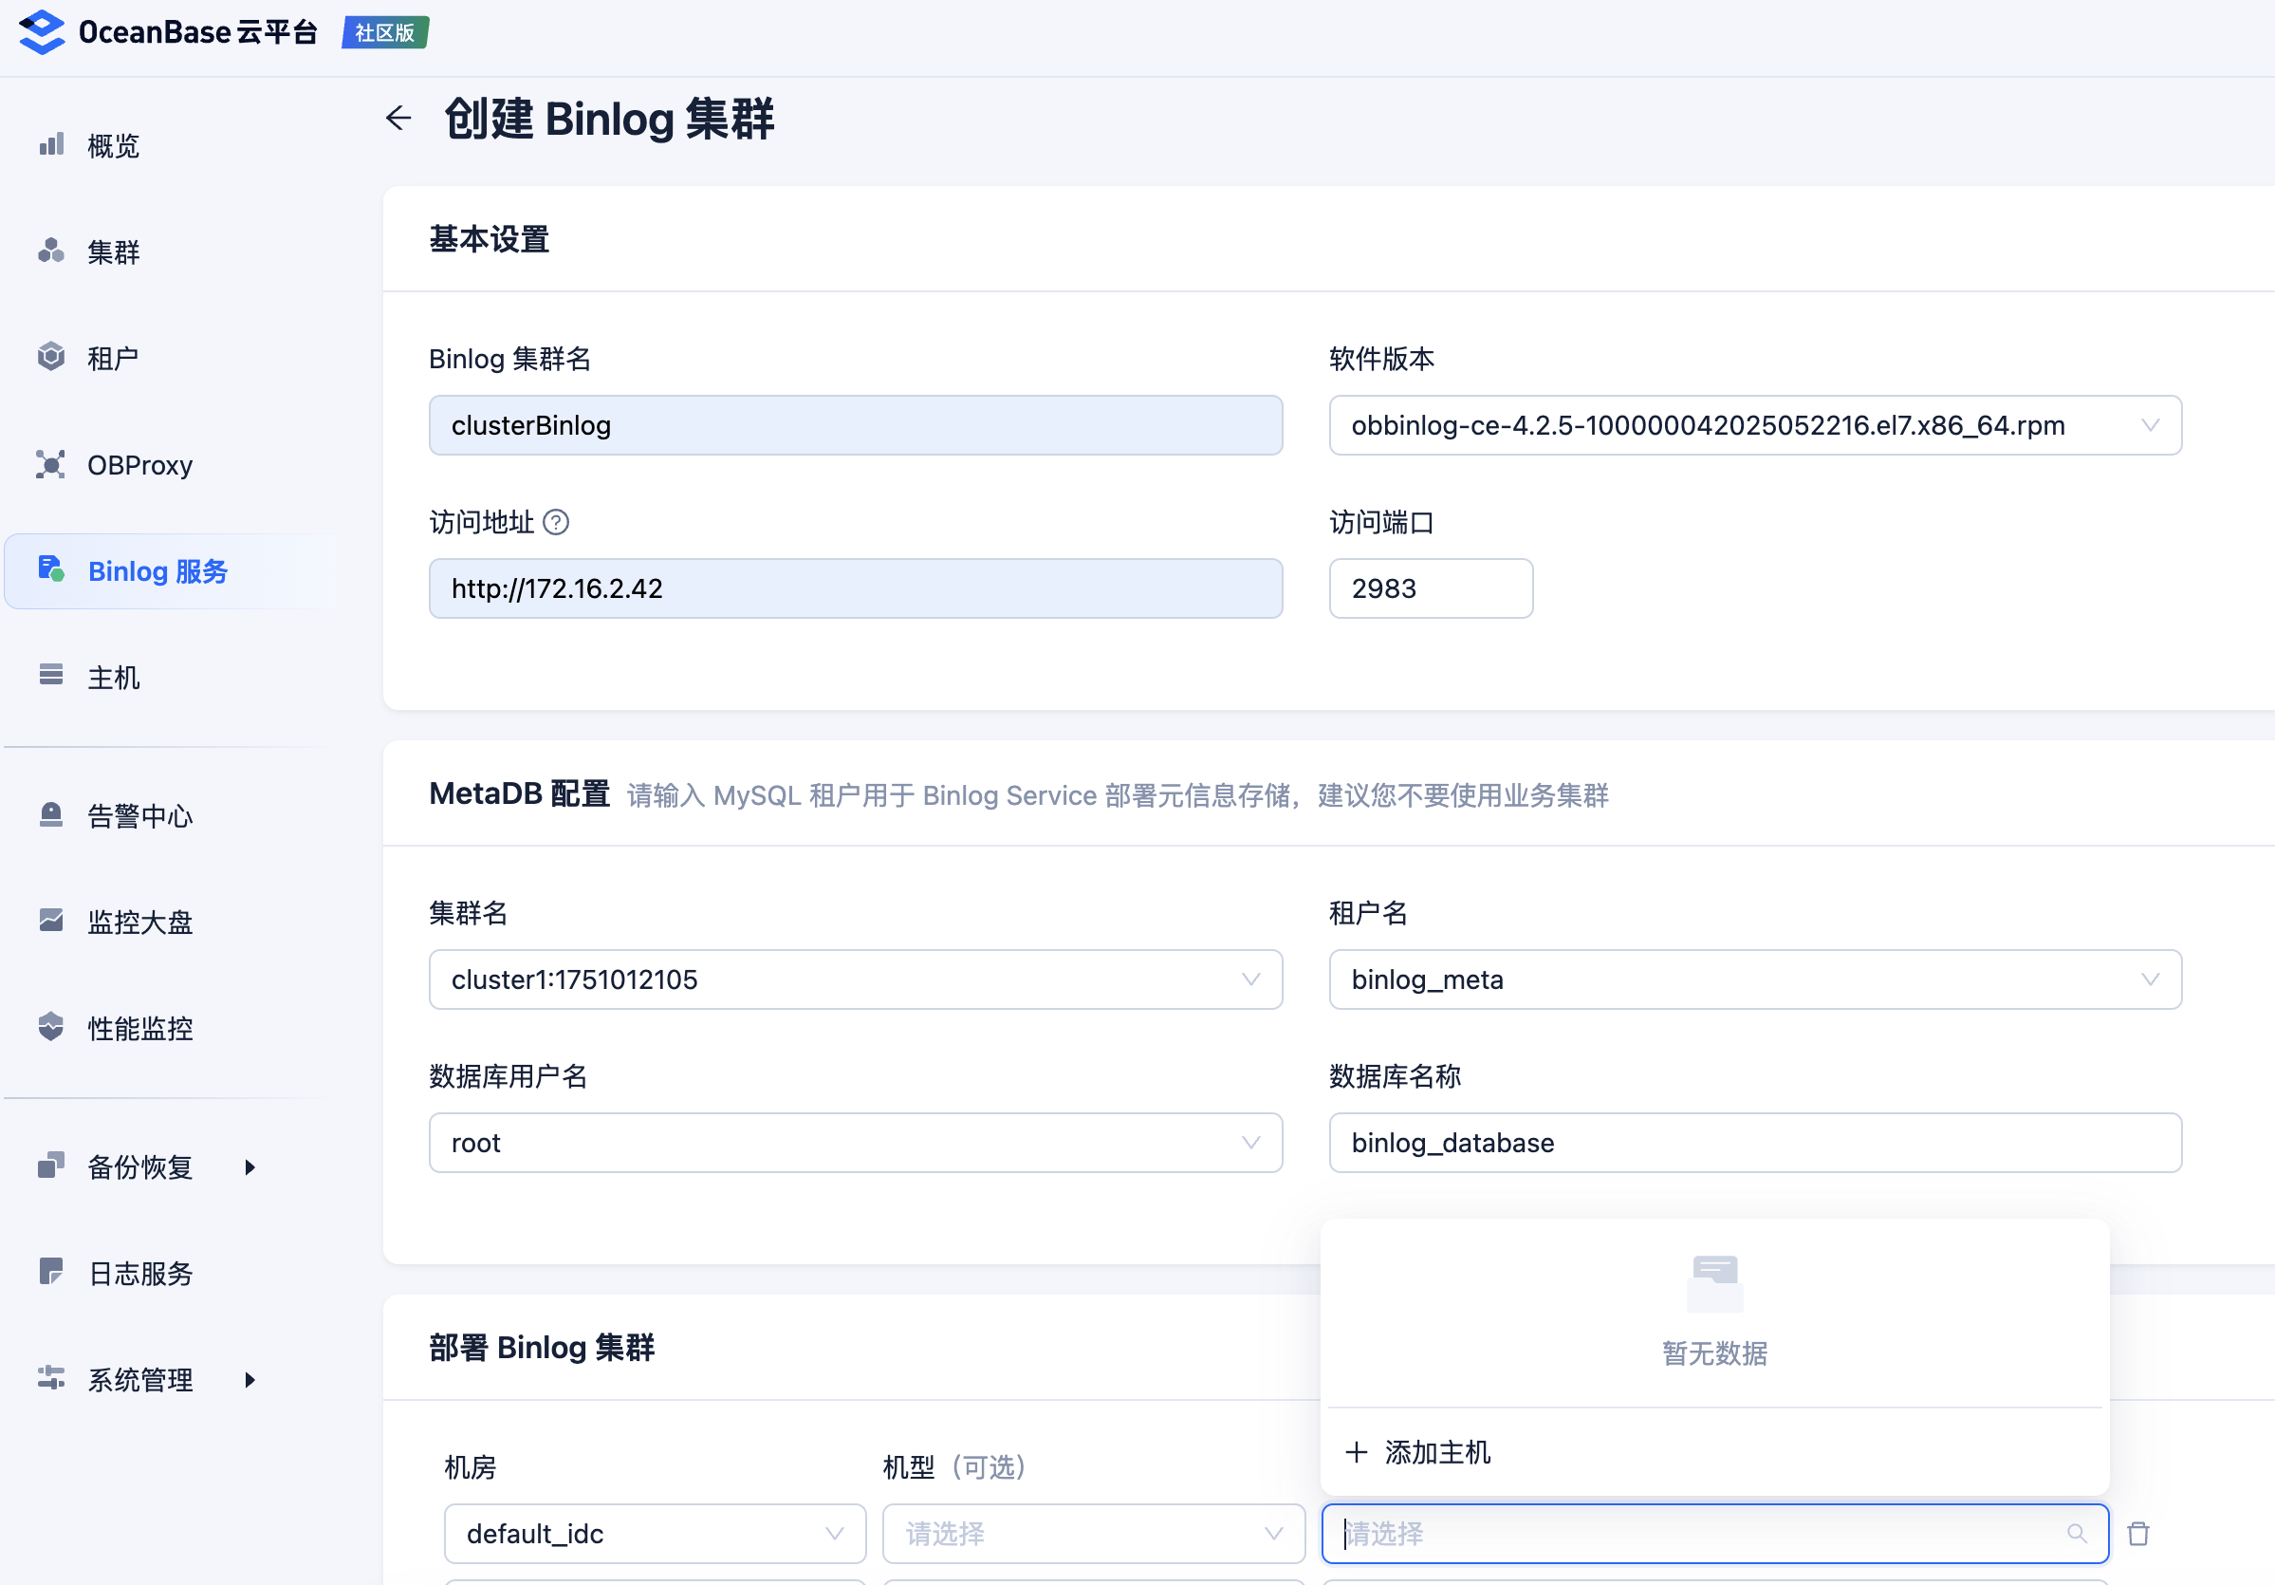2275x1585 pixels.
Task: Click the host 请选择 search box
Action: pyautogui.click(x=1715, y=1535)
